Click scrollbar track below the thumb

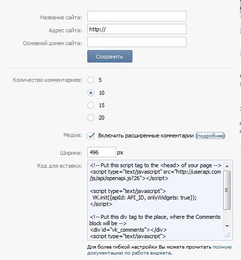(x=227, y=216)
